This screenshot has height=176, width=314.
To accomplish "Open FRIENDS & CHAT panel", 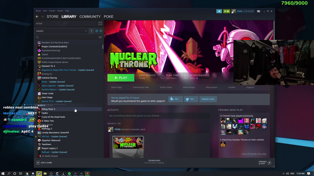I will pyautogui.click(x=264, y=163).
